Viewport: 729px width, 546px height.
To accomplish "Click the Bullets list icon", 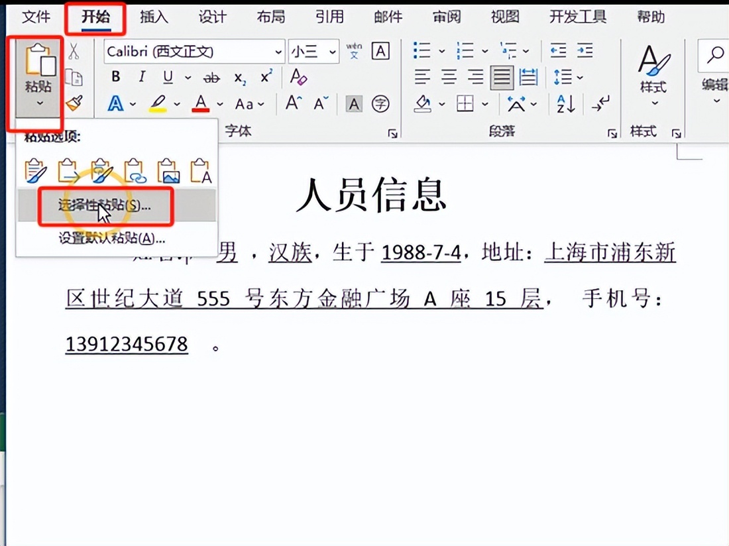I will [x=421, y=50].
